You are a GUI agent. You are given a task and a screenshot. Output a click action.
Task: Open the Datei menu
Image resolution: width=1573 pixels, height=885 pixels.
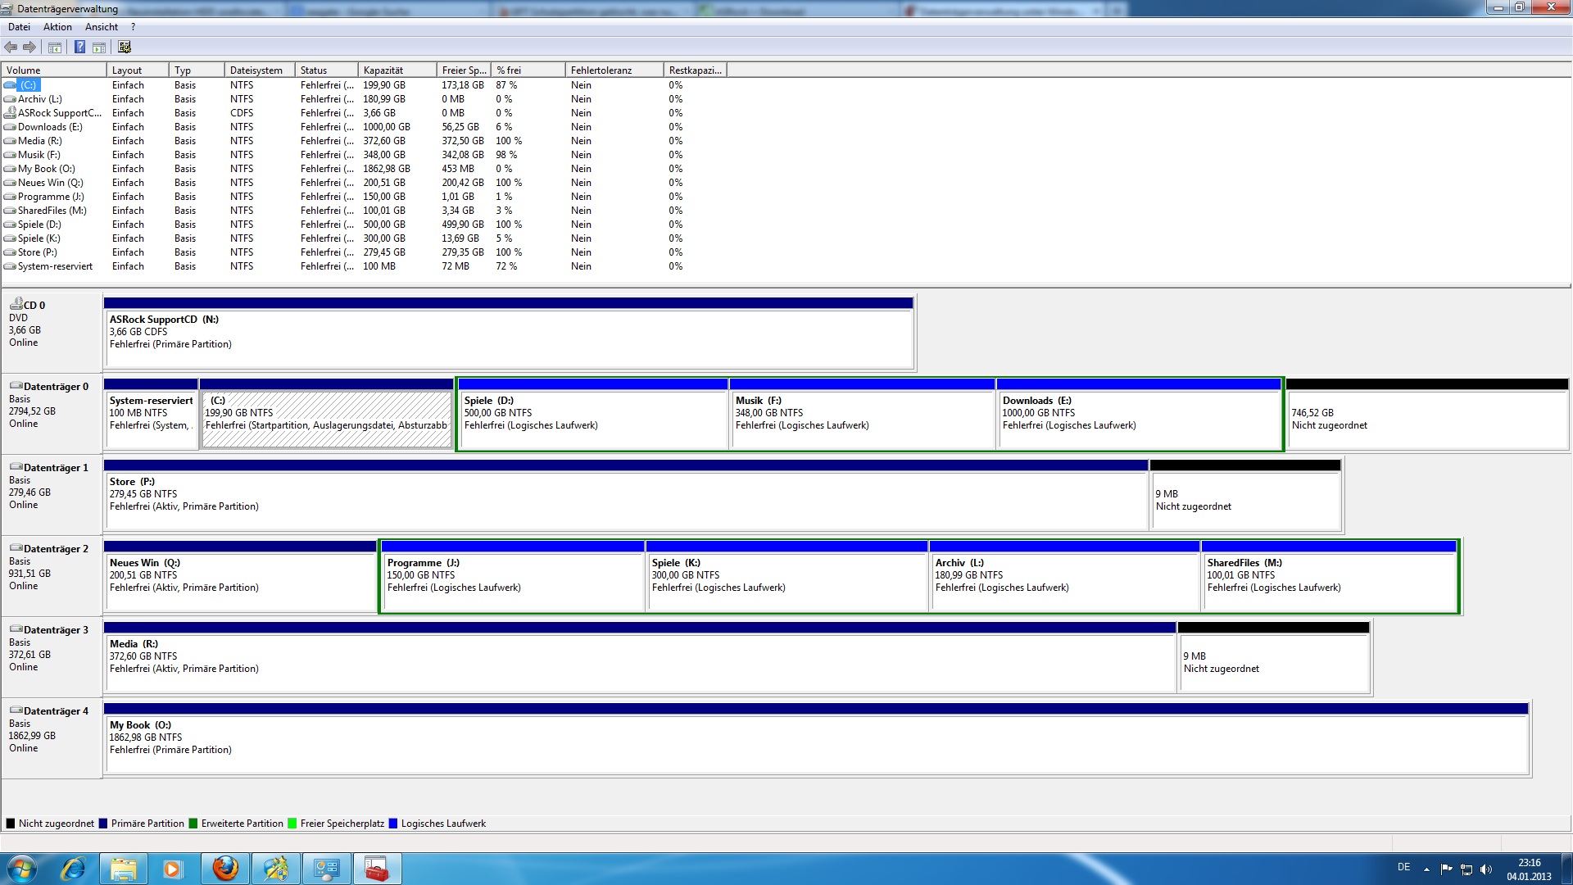[x=19, y=27]
